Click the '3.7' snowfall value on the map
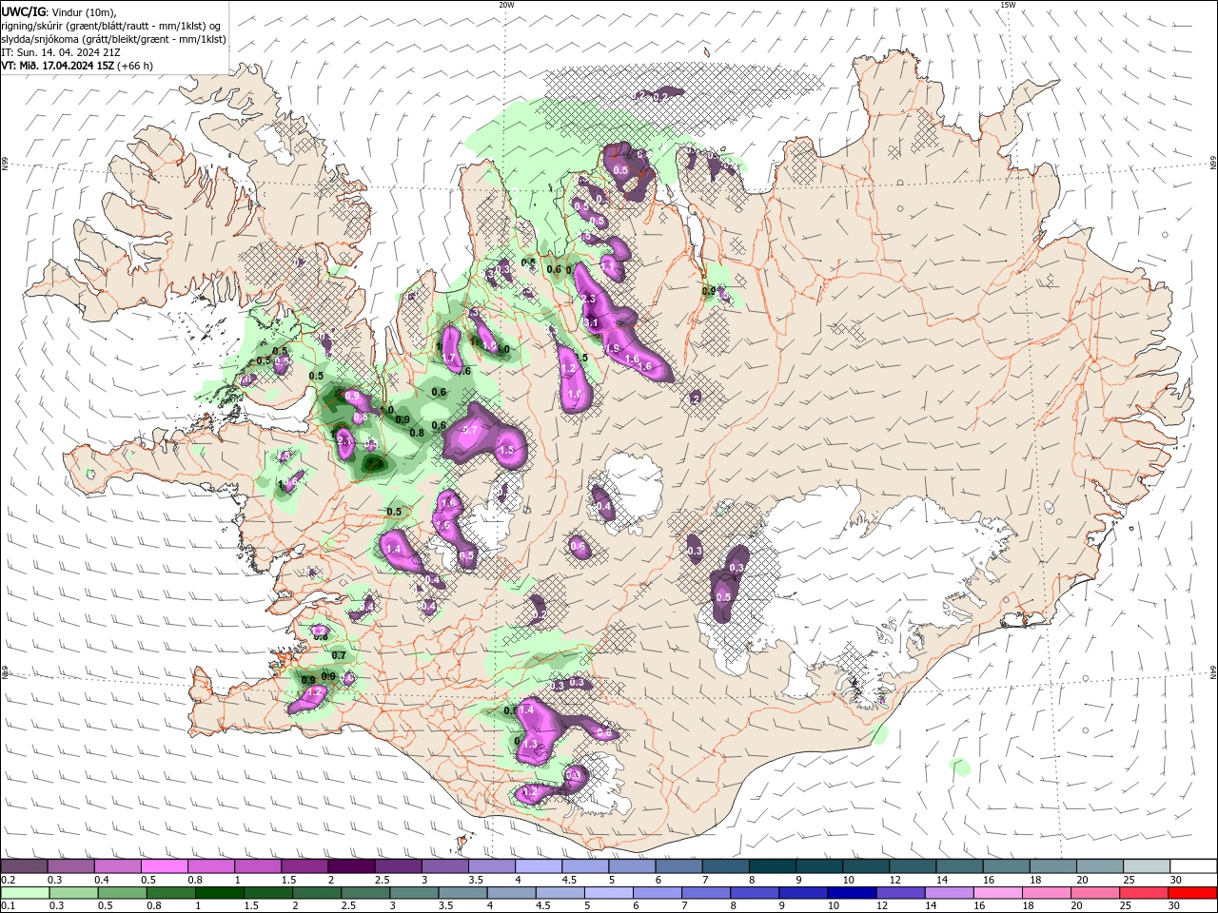The image size is (1218, 913). [470, 430]
